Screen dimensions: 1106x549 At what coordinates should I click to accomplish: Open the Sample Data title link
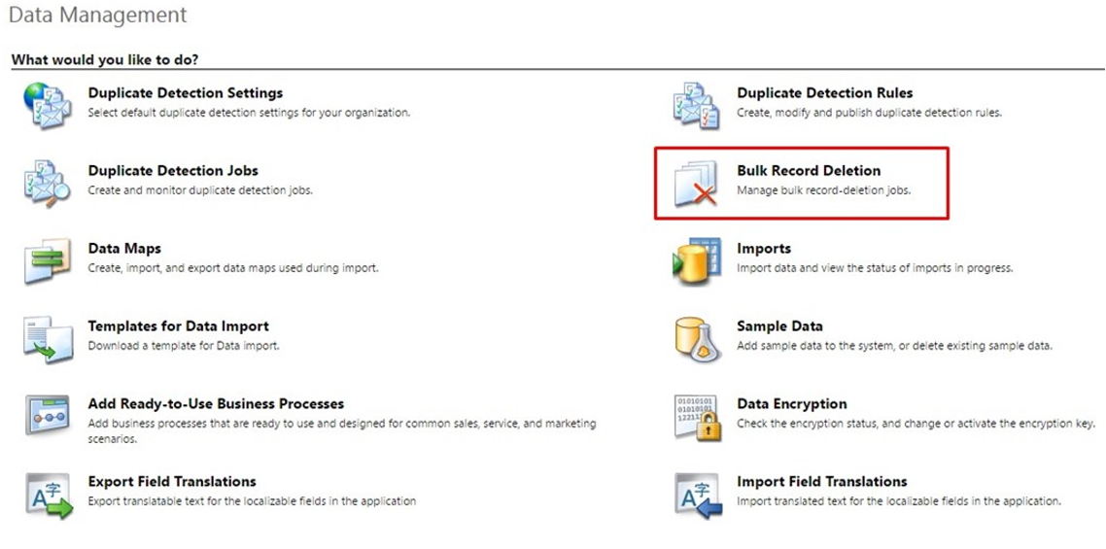[x=779, y=326]
